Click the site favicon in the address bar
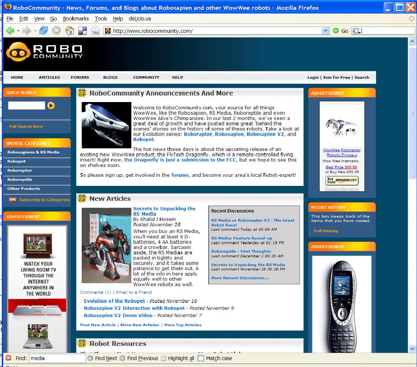Screen dimensions: 417x367 (x=108, y=31)
